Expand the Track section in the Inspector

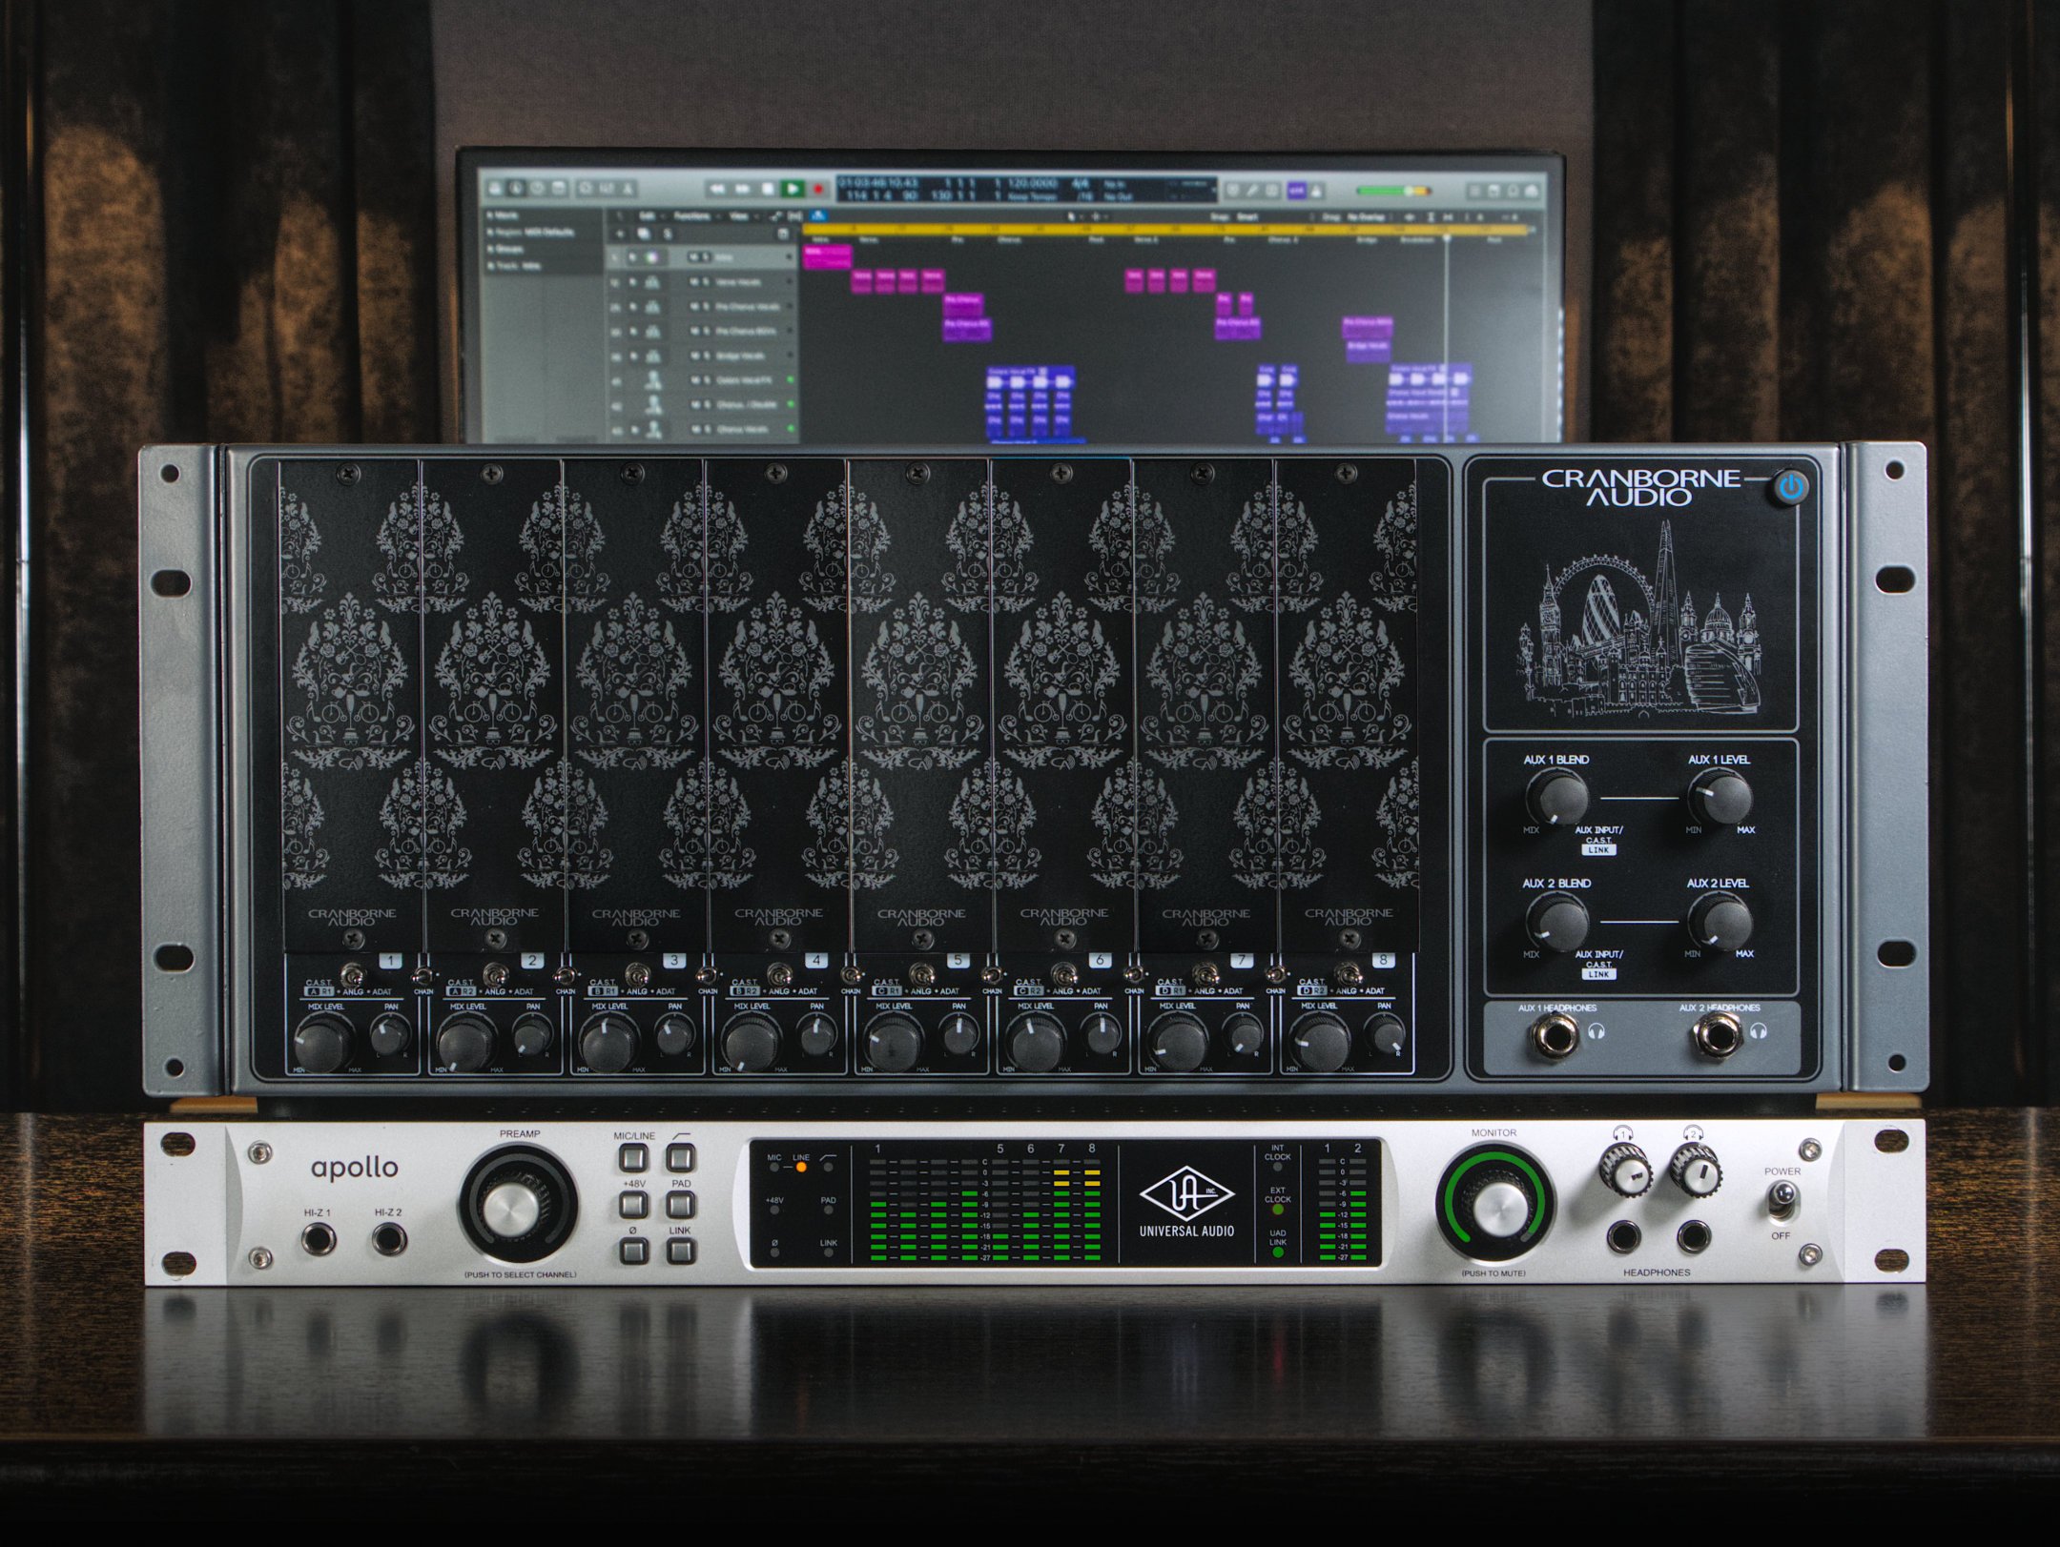tap(515, 266)
